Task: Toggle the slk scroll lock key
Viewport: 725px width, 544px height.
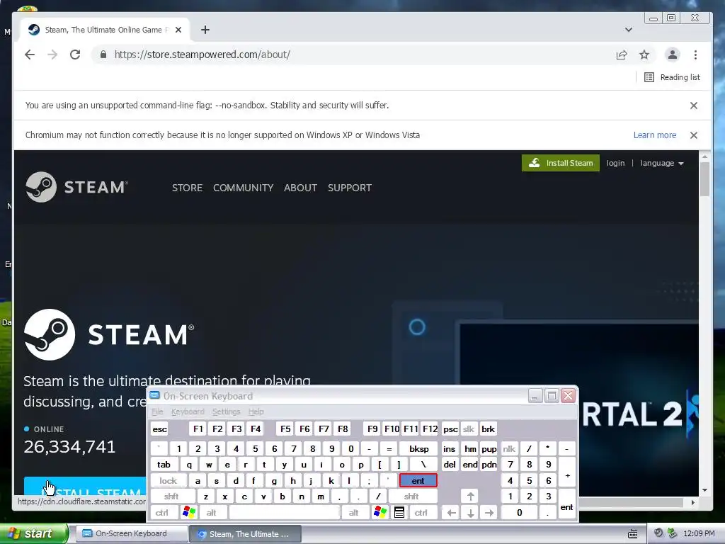Action: tap(469, 429)
